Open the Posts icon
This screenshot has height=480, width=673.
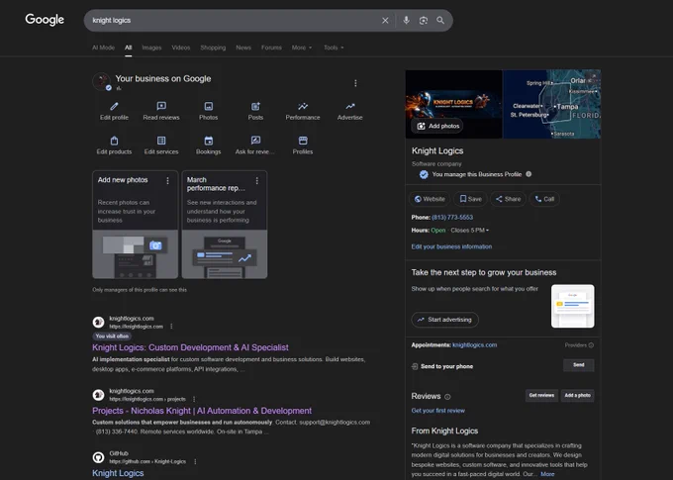coord(255,106)
